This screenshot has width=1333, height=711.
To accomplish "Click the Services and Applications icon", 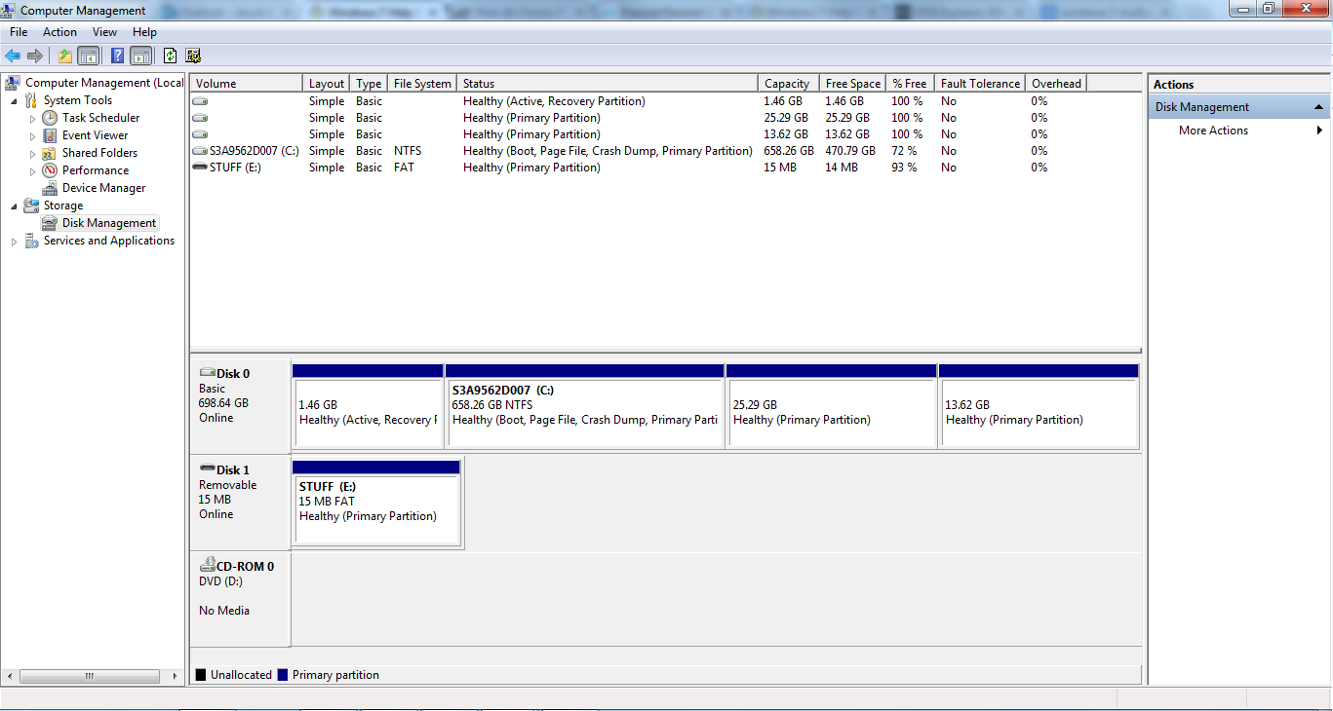I will 31,241.
